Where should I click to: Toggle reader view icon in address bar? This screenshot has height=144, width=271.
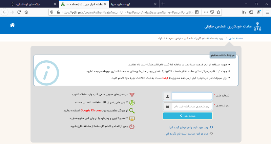tap(197, 12)
